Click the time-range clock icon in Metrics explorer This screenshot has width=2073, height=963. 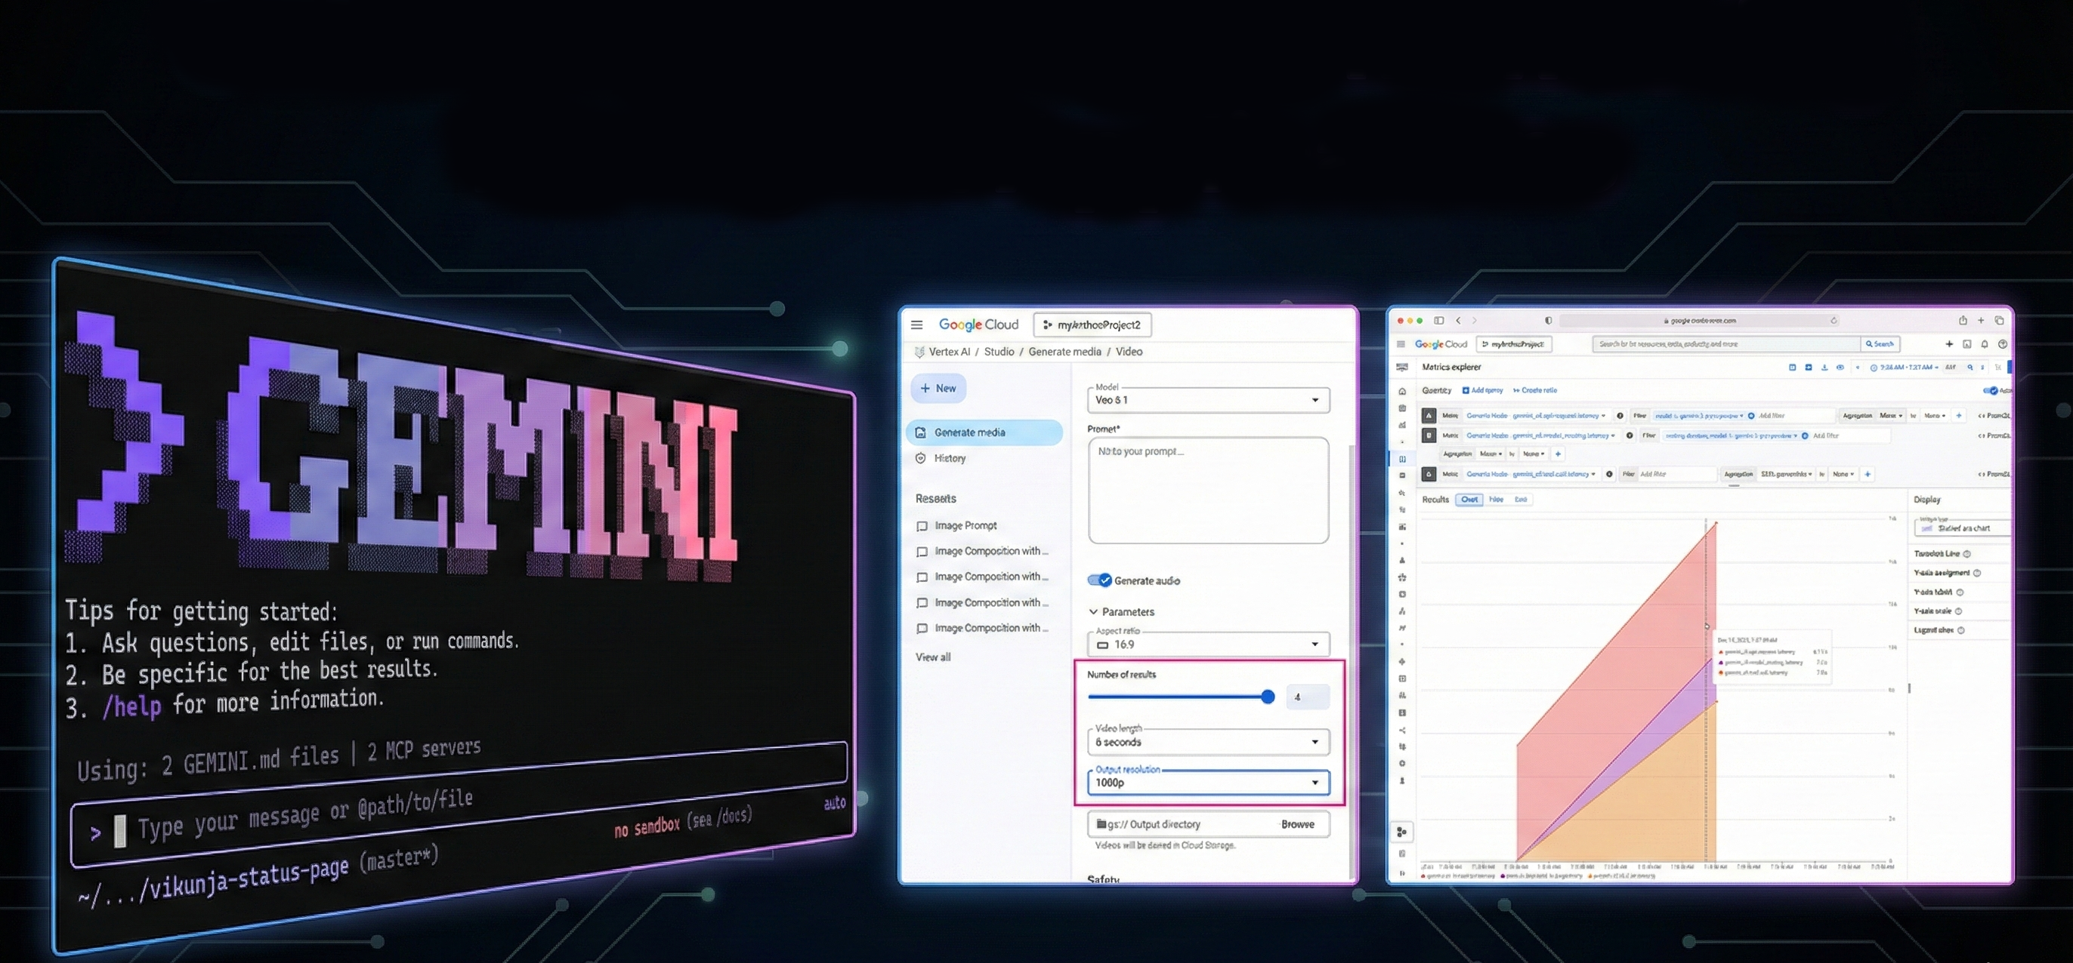1874,368
